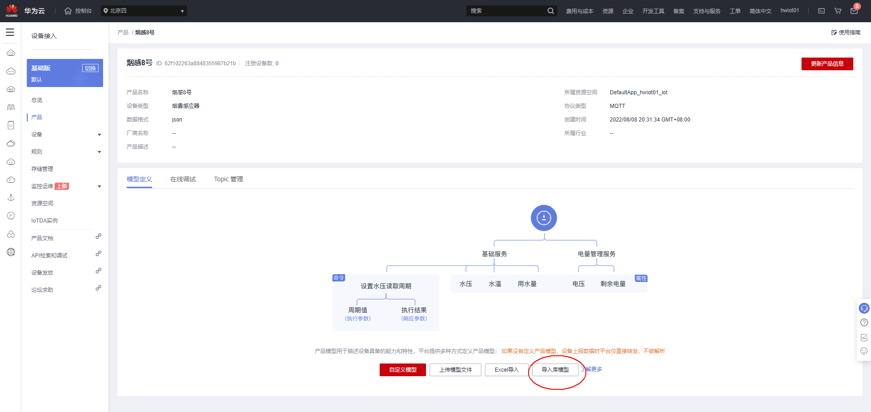Open the 简体中文 language menu
The width and height of the screenshot is (871, 412).
point(760,11)
